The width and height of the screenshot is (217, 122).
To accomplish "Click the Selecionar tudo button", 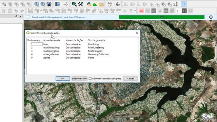I will pyautogui.click(x=79, y=78).
